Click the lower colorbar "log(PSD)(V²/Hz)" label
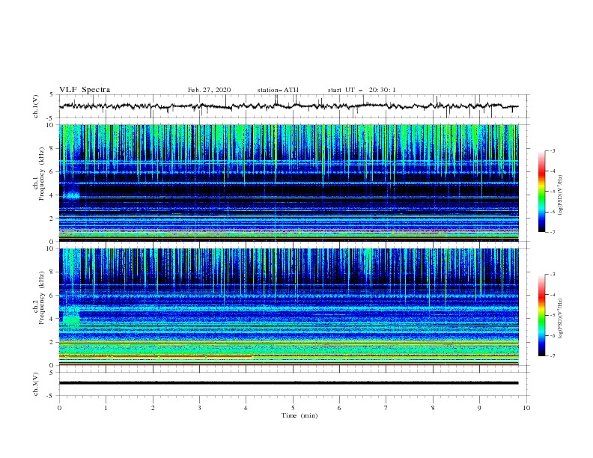593x458 pixels. pos(561,319)
